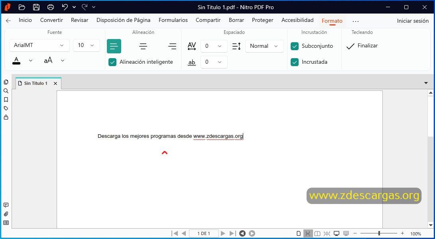Open the output panel at sidebar bottom
Screen dimensions: 435x239
tap(6, 223)
